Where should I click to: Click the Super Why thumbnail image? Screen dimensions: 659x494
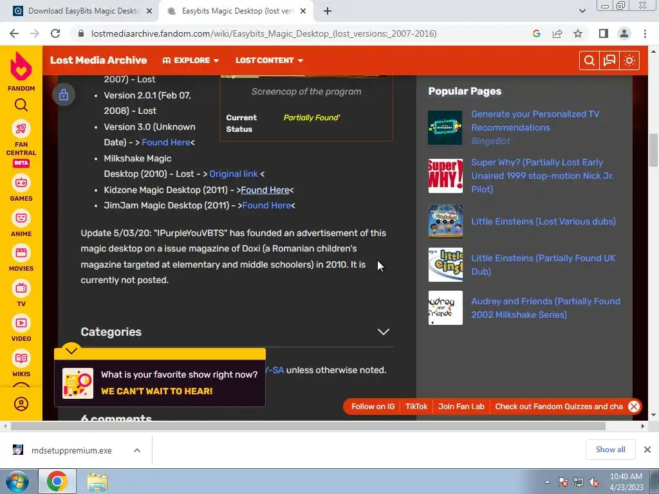click(x=445, y=176)
